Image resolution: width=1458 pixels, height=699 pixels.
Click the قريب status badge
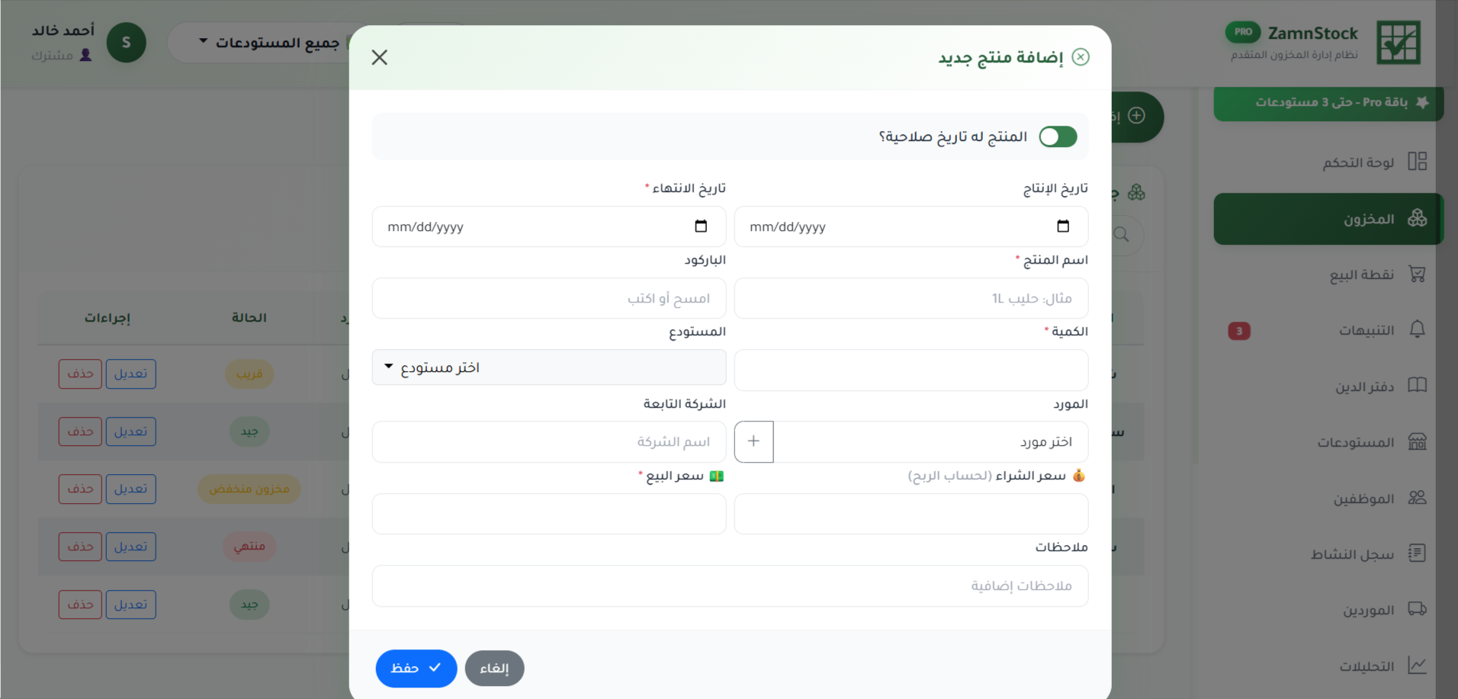point(249,374)
